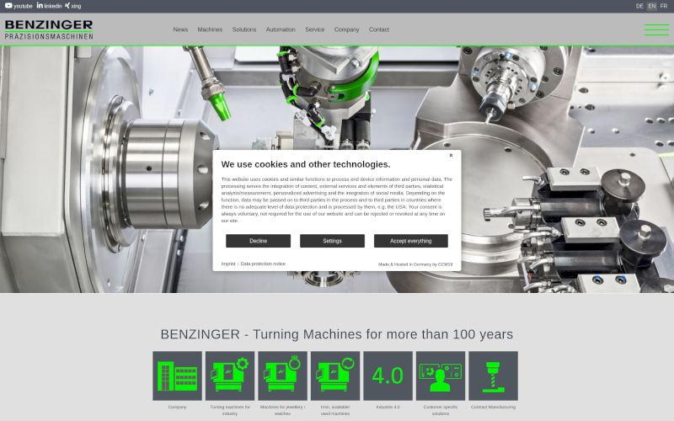Switch language to DE
The width and height of the screenshot is (674, 421).
(x=639, y=6)
